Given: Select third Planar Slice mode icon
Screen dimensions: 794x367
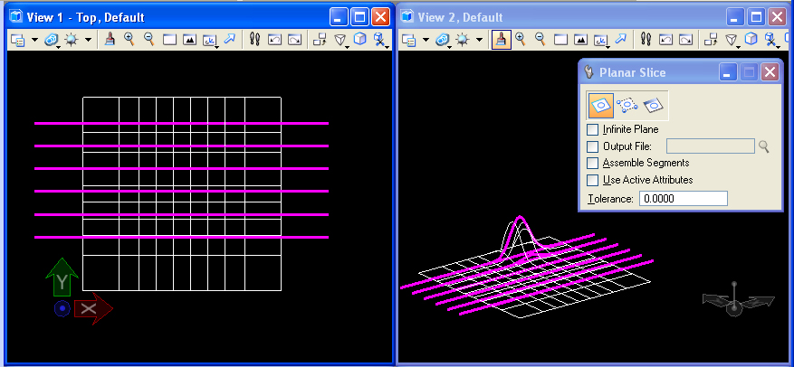Looking at the screenshot, I should 654,105.
